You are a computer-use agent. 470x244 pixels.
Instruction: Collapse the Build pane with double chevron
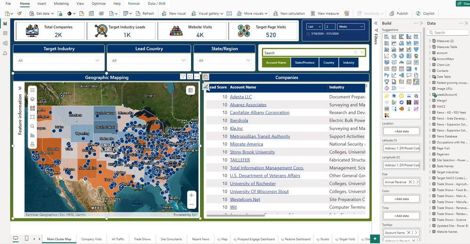422,23
